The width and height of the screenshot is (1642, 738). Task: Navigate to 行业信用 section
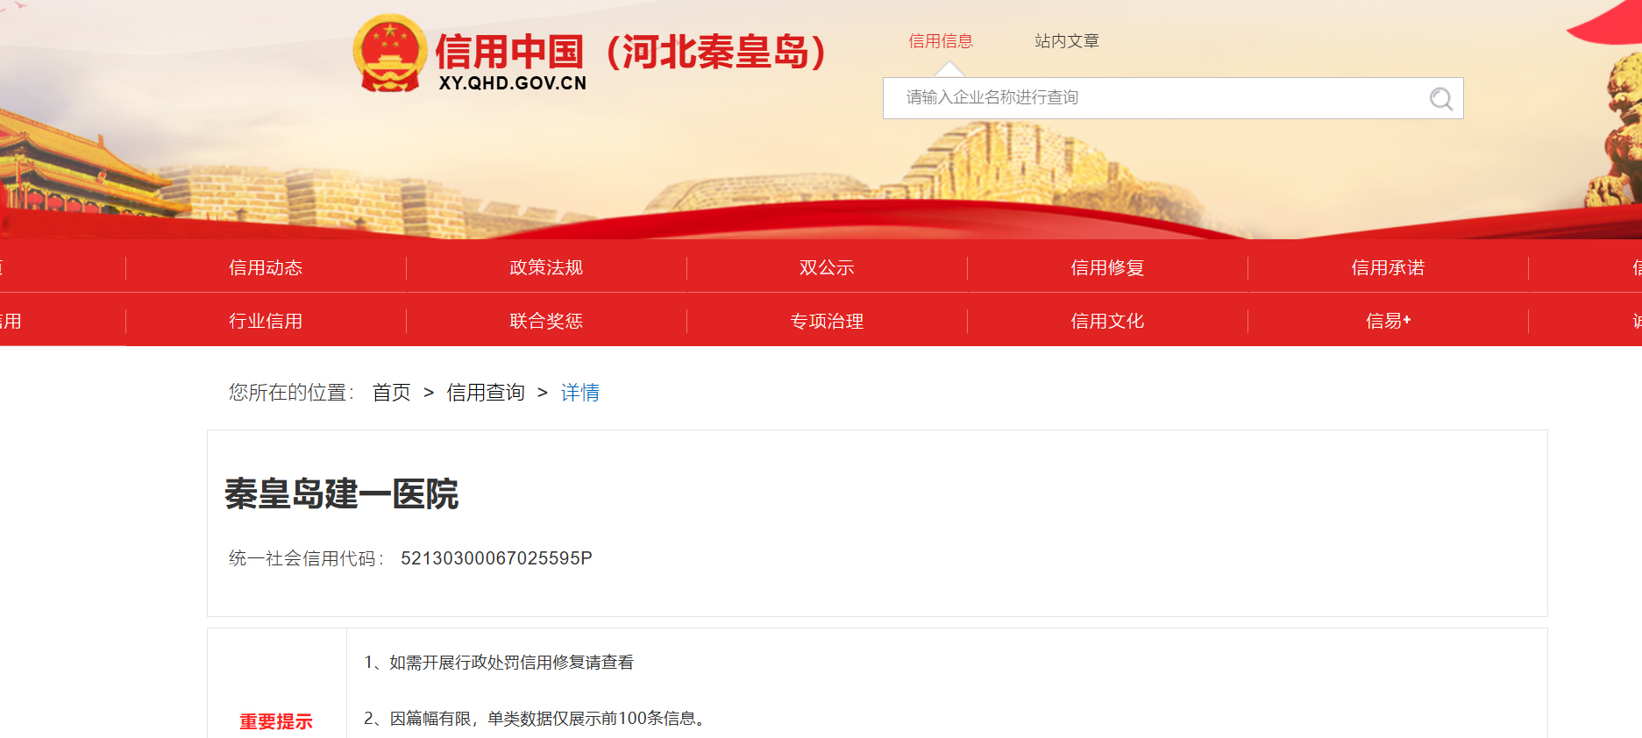(266, 322)
